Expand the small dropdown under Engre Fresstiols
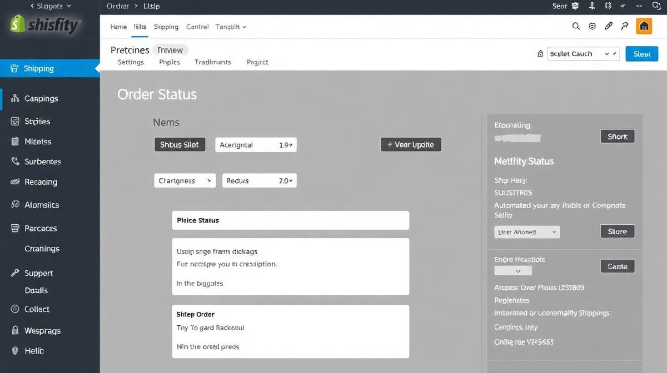This screenshot has width=667, height=373. coord(513,271)
